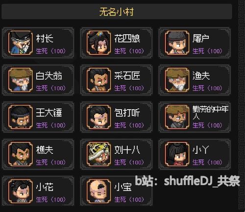Screen dimensions: 245x212
Task: Click 小丫's portrait icon
Action: click(x=177, y=154)
